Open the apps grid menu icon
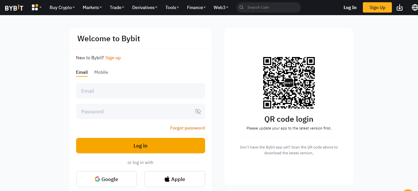 pos(35,7)
